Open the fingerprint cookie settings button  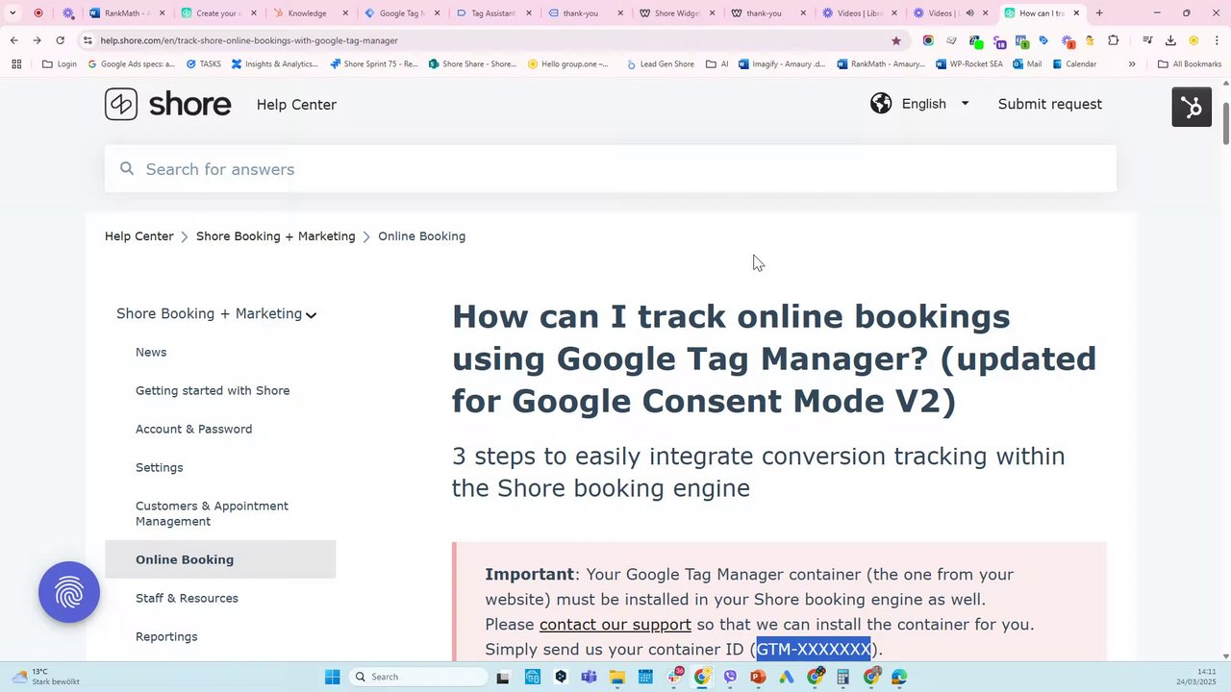coord(69,592)
